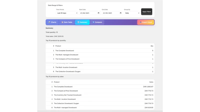
Task: Click The Complete Snowboard in quantity table
Action: click(64, 51)
